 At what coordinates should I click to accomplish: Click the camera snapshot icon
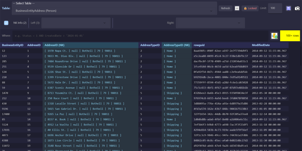(297, 8)
